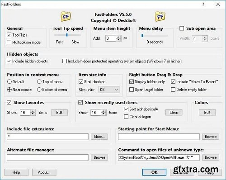Click the left FastFolders FF folder icon
This screenshot has height=180, width=226.
[66, 16]
